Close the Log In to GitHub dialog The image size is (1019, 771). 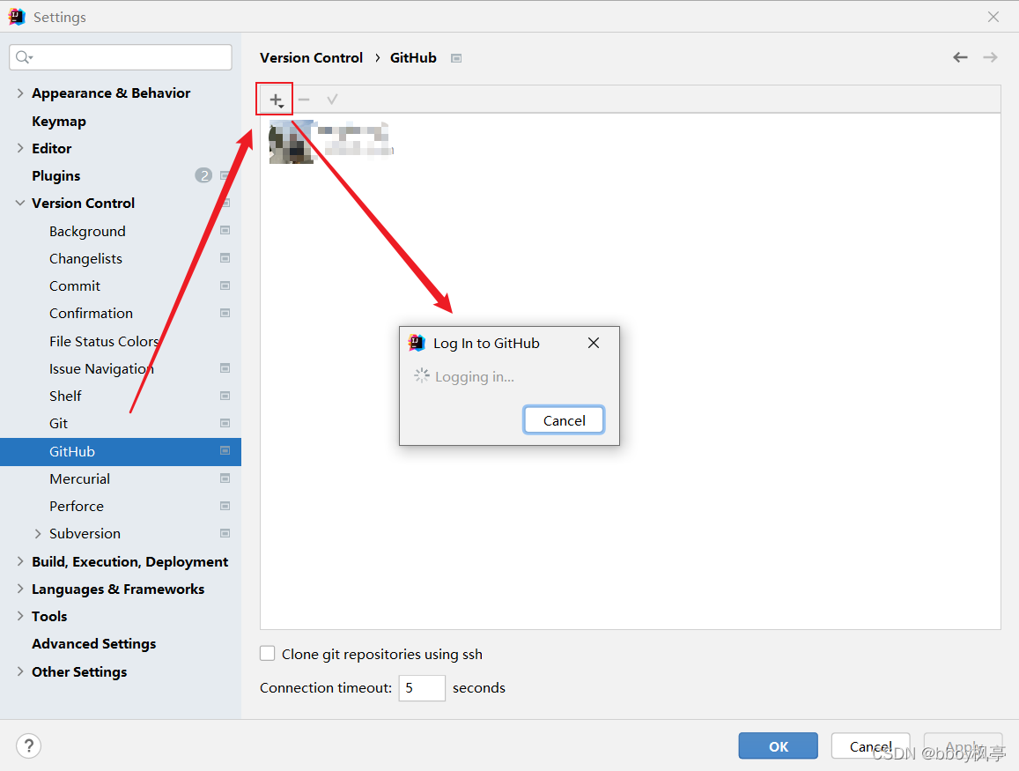point(594,343)
